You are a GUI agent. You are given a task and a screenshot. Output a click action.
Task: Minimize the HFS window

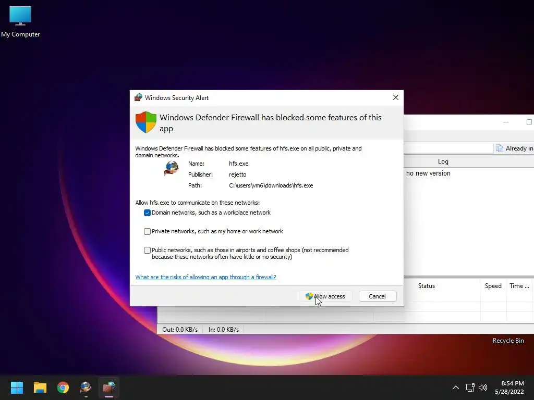(x=506, y=122)
